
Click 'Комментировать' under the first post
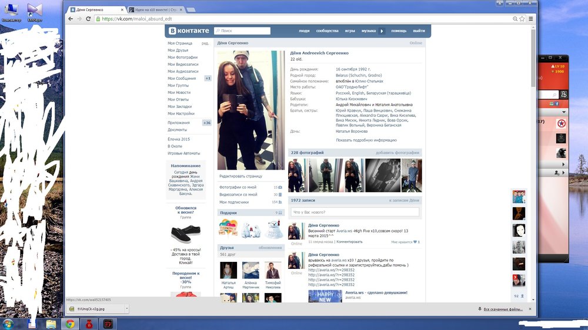tap(349, 241)
